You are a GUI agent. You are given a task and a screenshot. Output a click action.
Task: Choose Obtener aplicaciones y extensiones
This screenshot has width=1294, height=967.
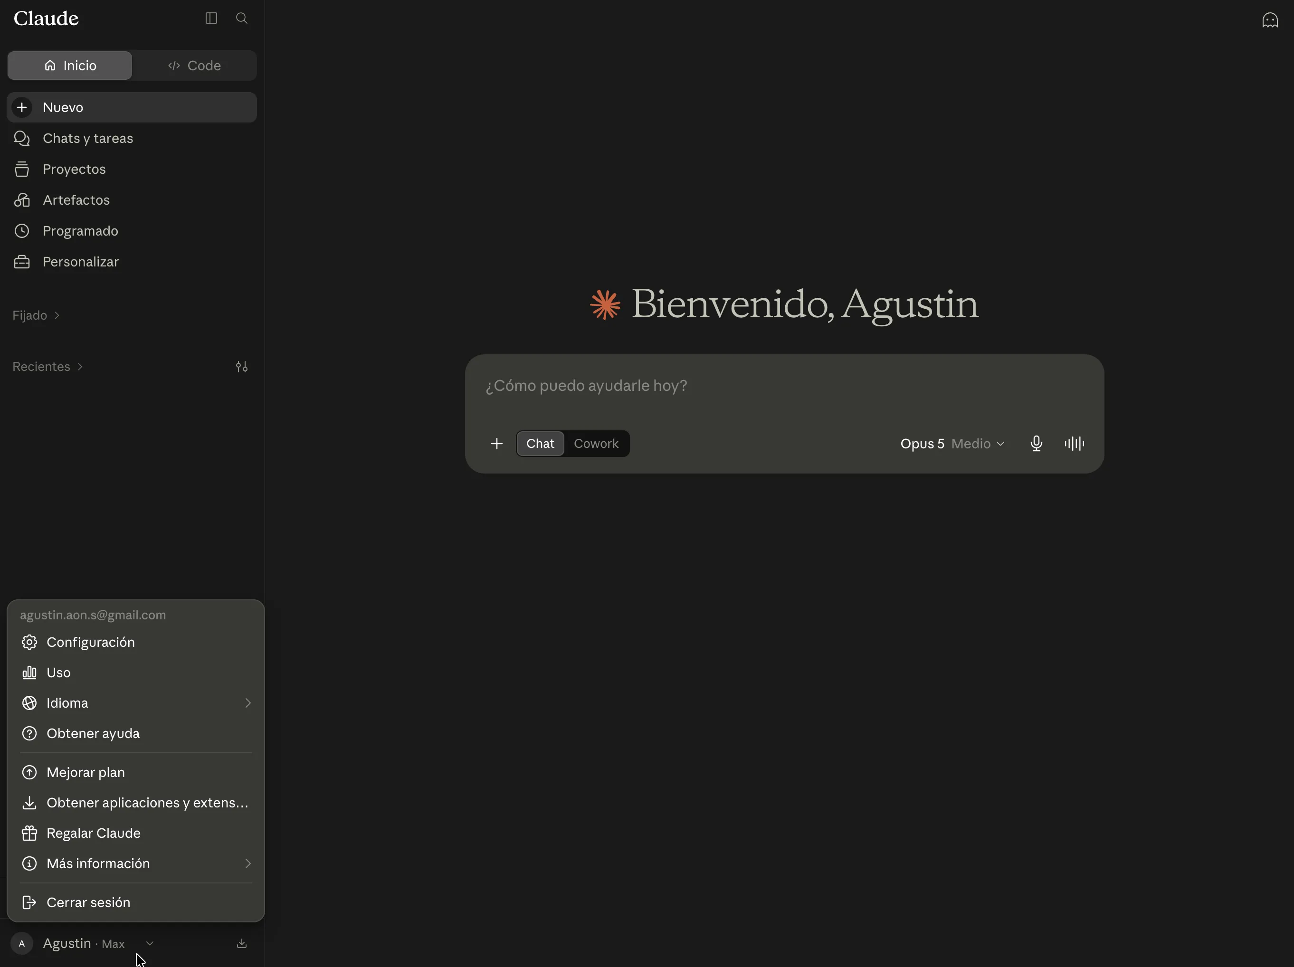[136, 803]
